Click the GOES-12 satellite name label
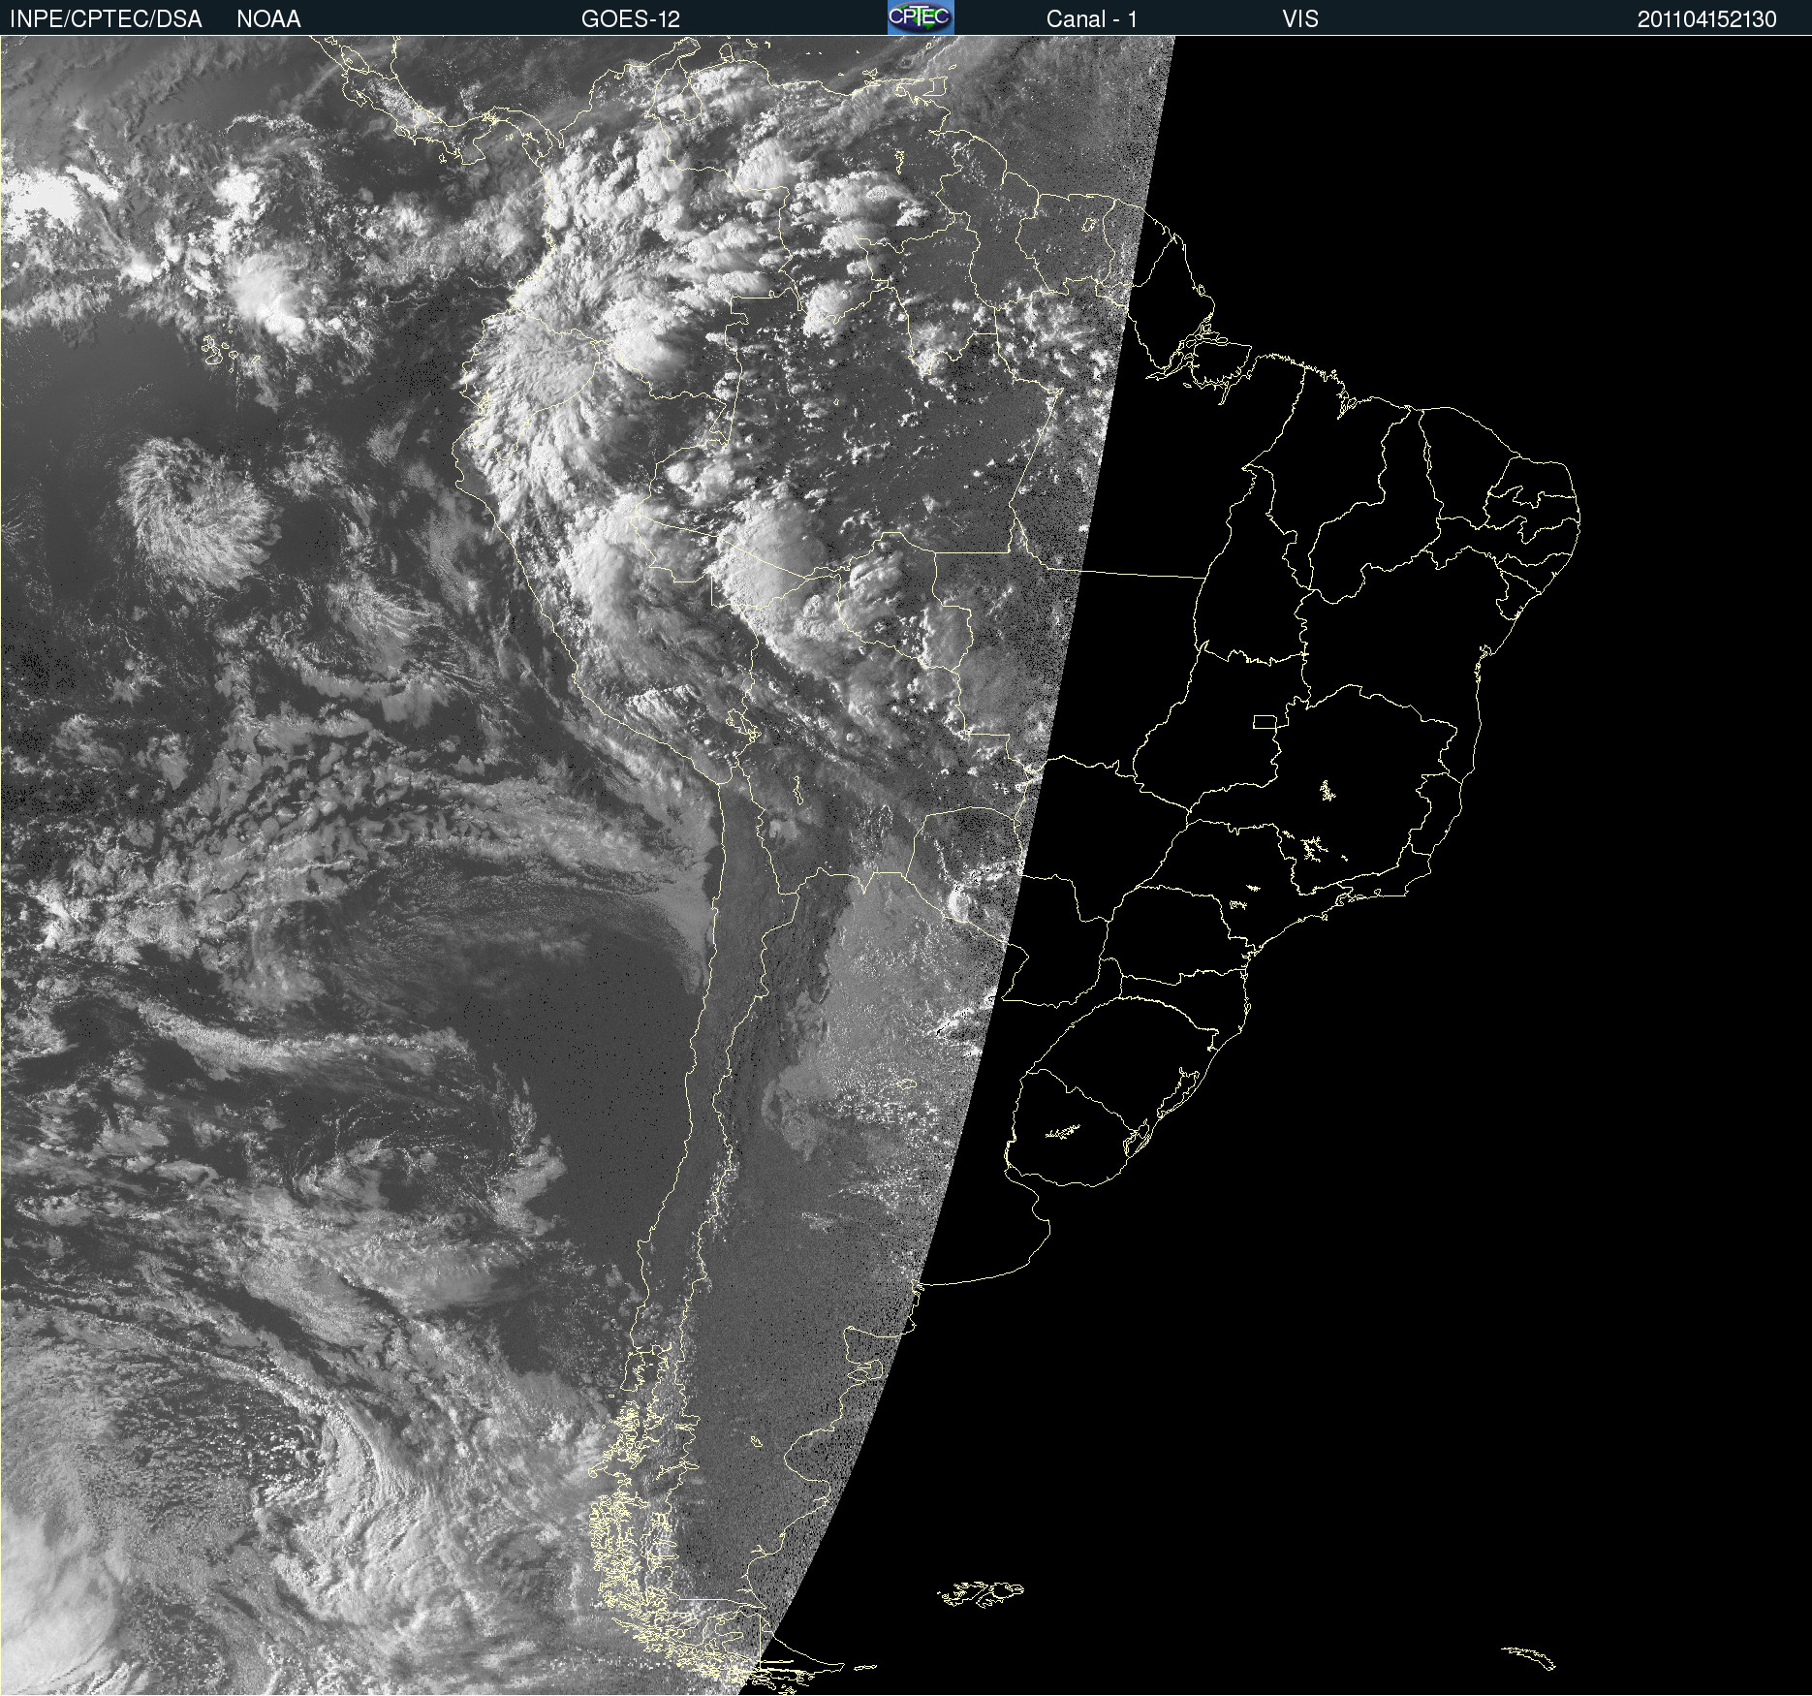The width and height of the screenshot is (1812, 1696). (631, 19)
